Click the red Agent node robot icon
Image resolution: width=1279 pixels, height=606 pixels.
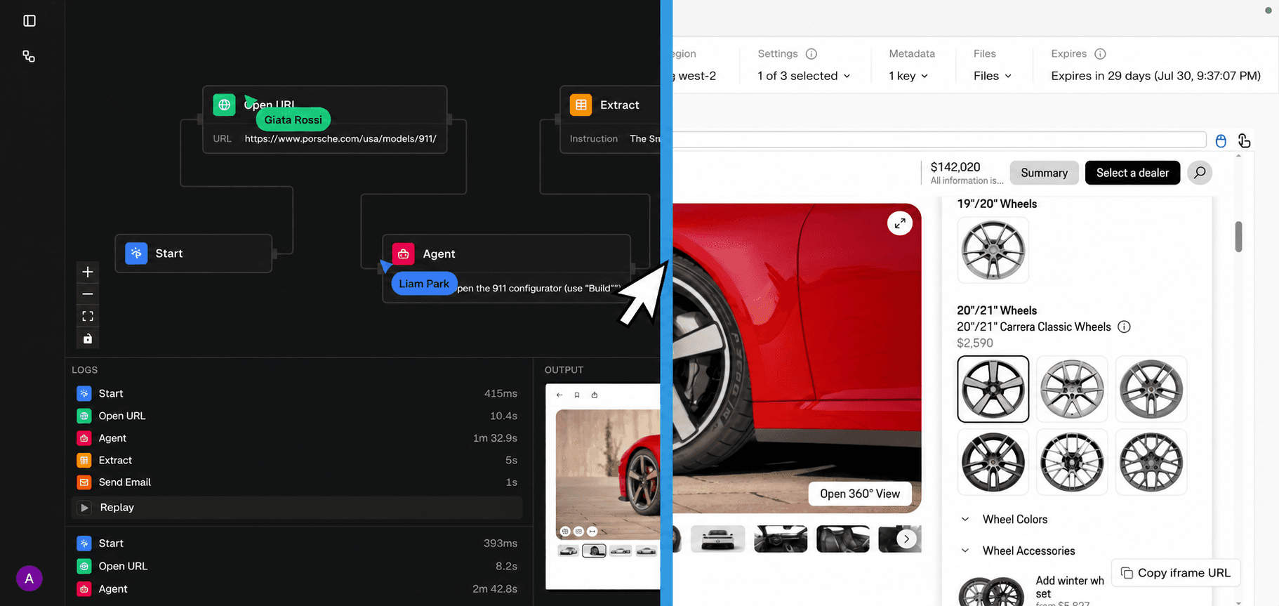[403, 253]
